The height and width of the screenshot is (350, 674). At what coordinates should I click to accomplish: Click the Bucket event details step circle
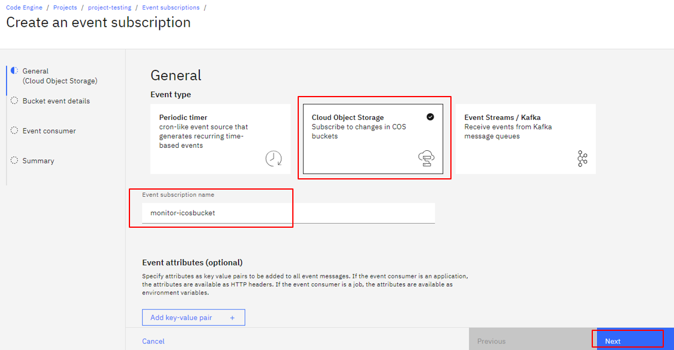click(14, 101)
